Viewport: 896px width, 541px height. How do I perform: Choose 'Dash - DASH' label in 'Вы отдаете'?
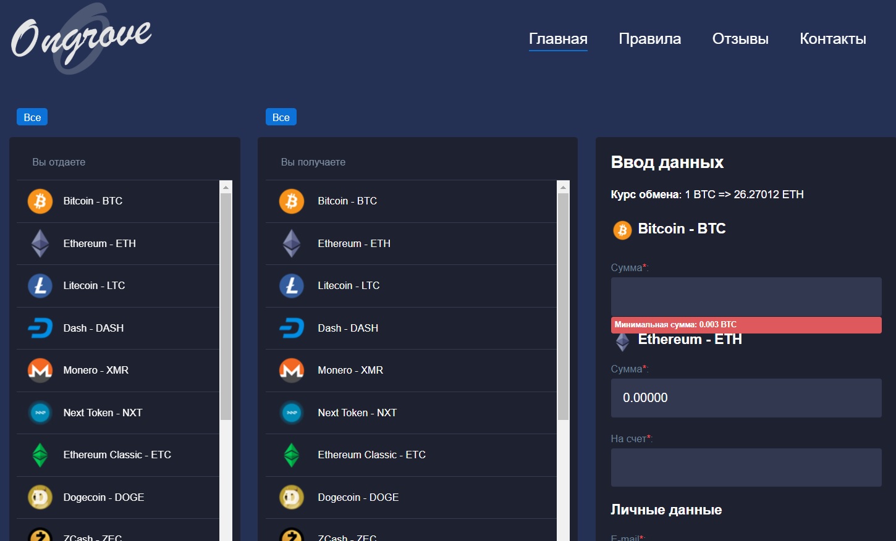pos(93,328)
